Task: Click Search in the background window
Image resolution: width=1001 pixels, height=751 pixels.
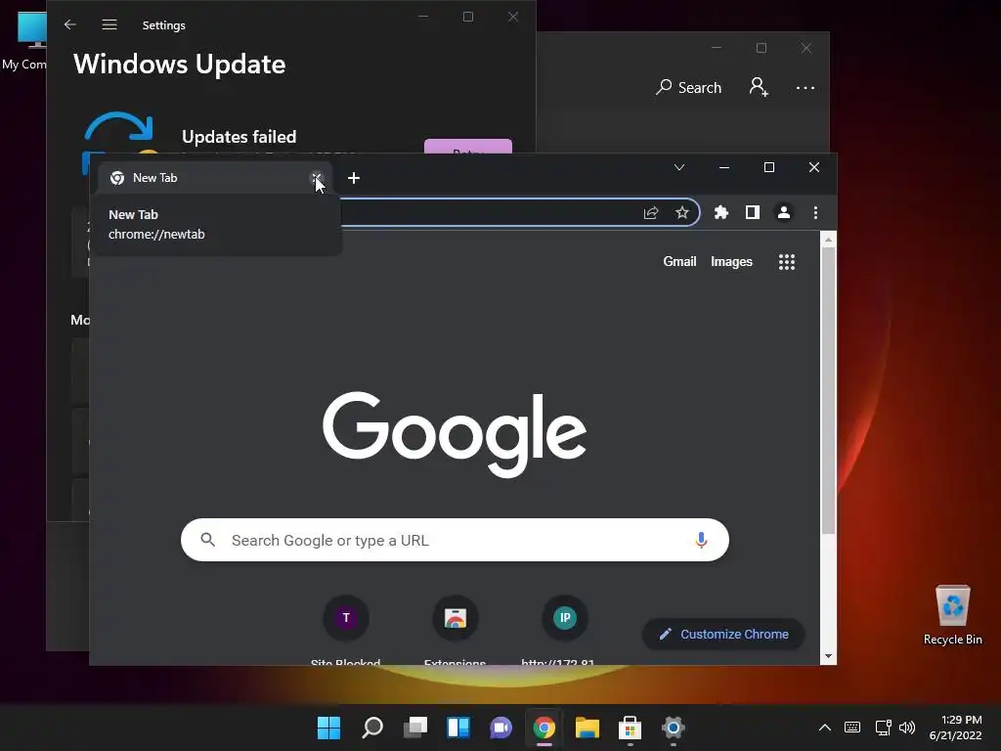Action: pyautogui.click(x=689, y=87)
